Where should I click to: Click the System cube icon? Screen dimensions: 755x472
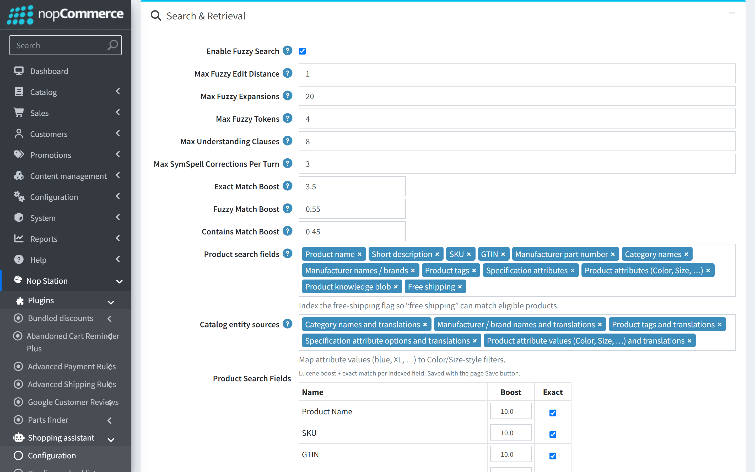tap(19, 218)
